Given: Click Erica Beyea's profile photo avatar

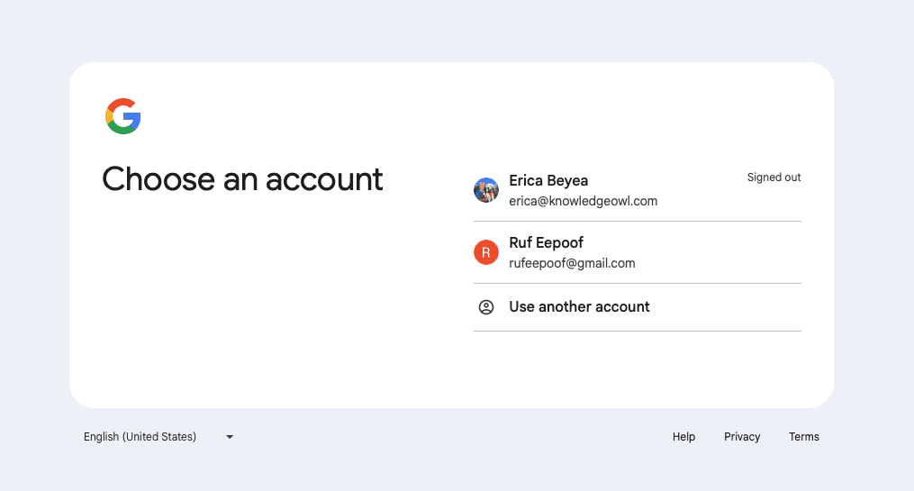Looking at the screenshot, I should tap(486, 190).
